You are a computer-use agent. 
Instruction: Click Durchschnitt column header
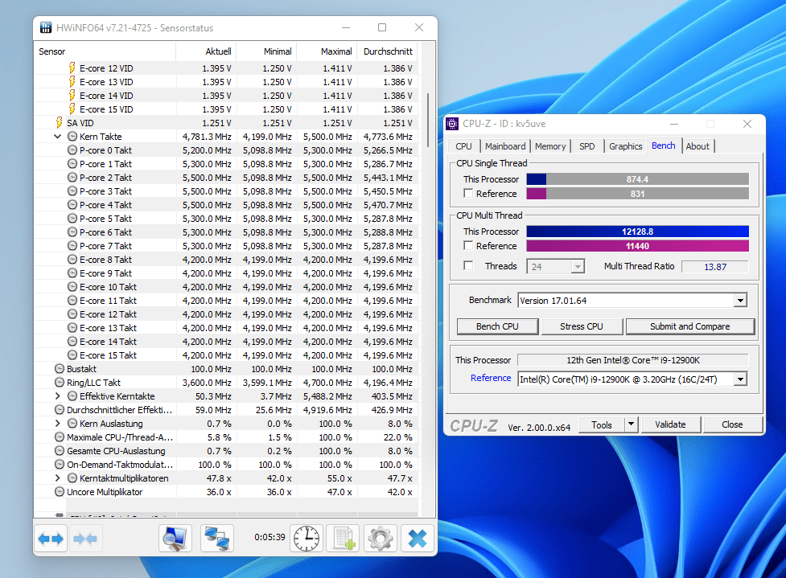tap(388, 51)
